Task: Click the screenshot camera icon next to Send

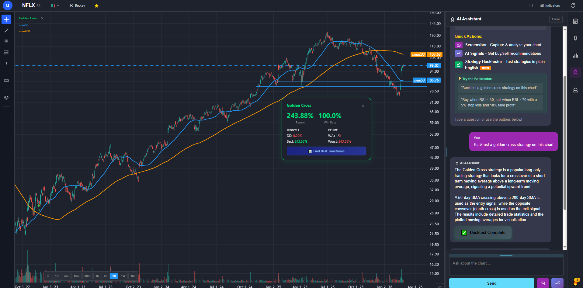Action: pyautogui.click(x=543, y=283)
